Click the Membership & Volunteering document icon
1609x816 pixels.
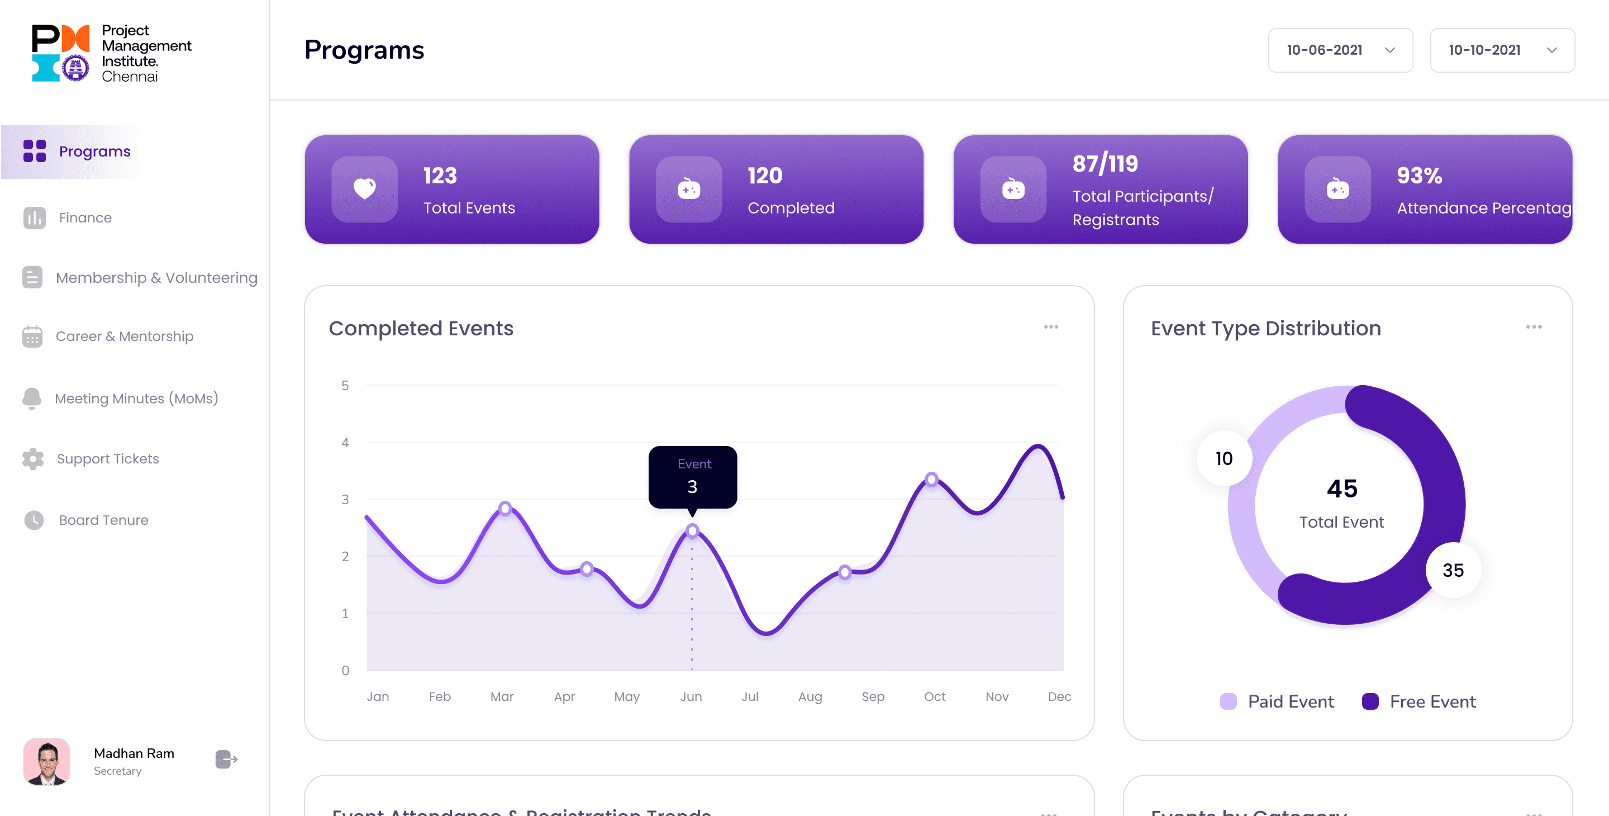(x=32, y=277)
